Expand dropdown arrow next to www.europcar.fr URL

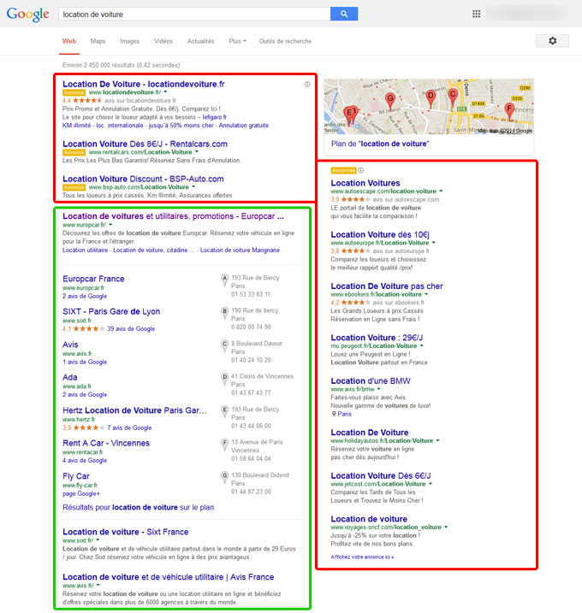click(x=110, y=225)
